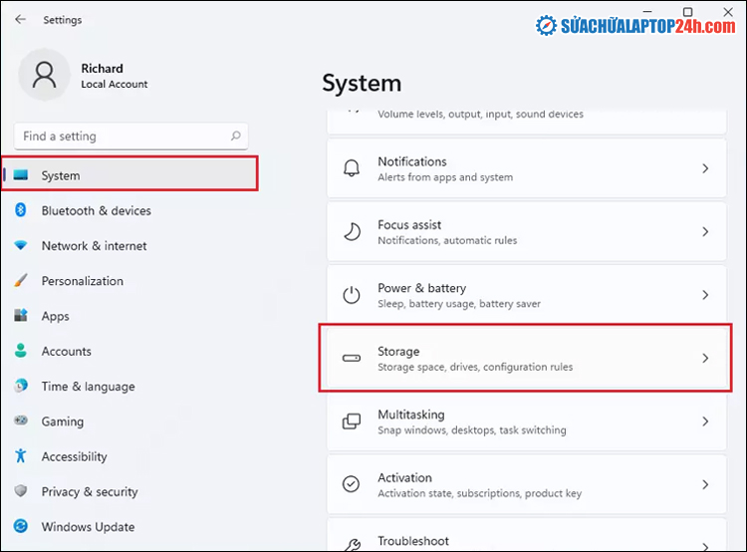Click the search magnifier in Find a setting
Screen dimensions: 747x552
tap(235, 137)
